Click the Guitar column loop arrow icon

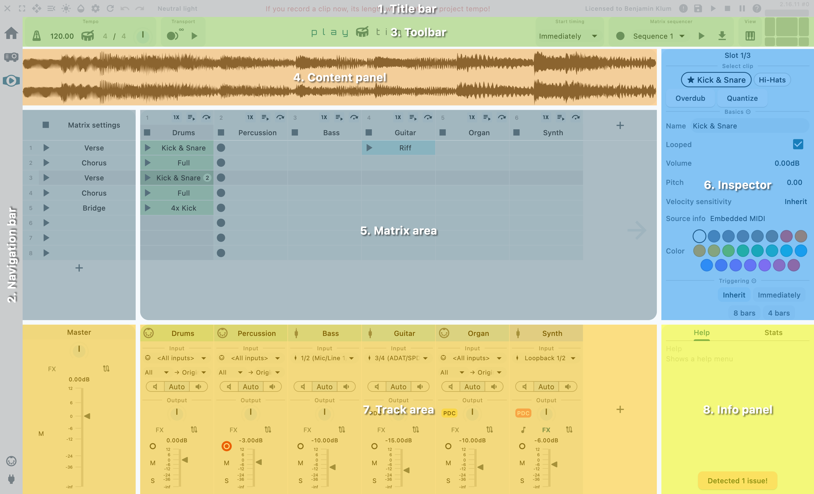tap(428, 117)
